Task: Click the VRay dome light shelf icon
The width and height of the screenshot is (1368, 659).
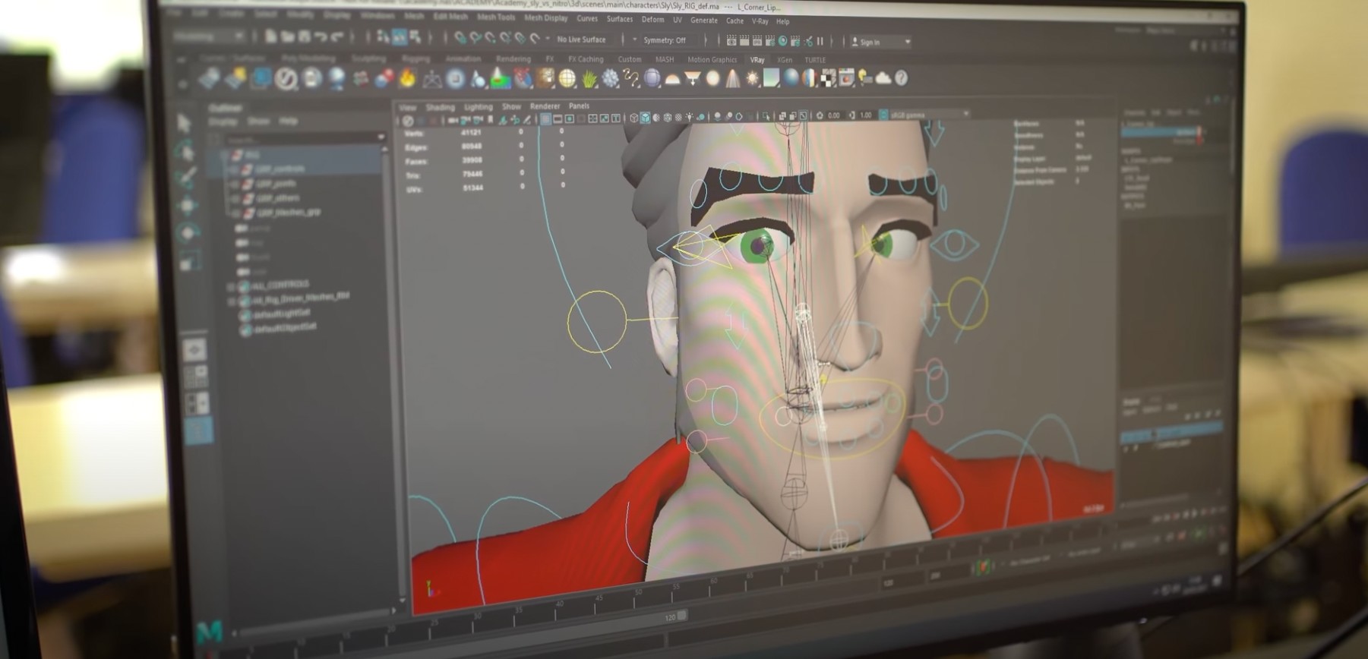Action: coord(672,78)
